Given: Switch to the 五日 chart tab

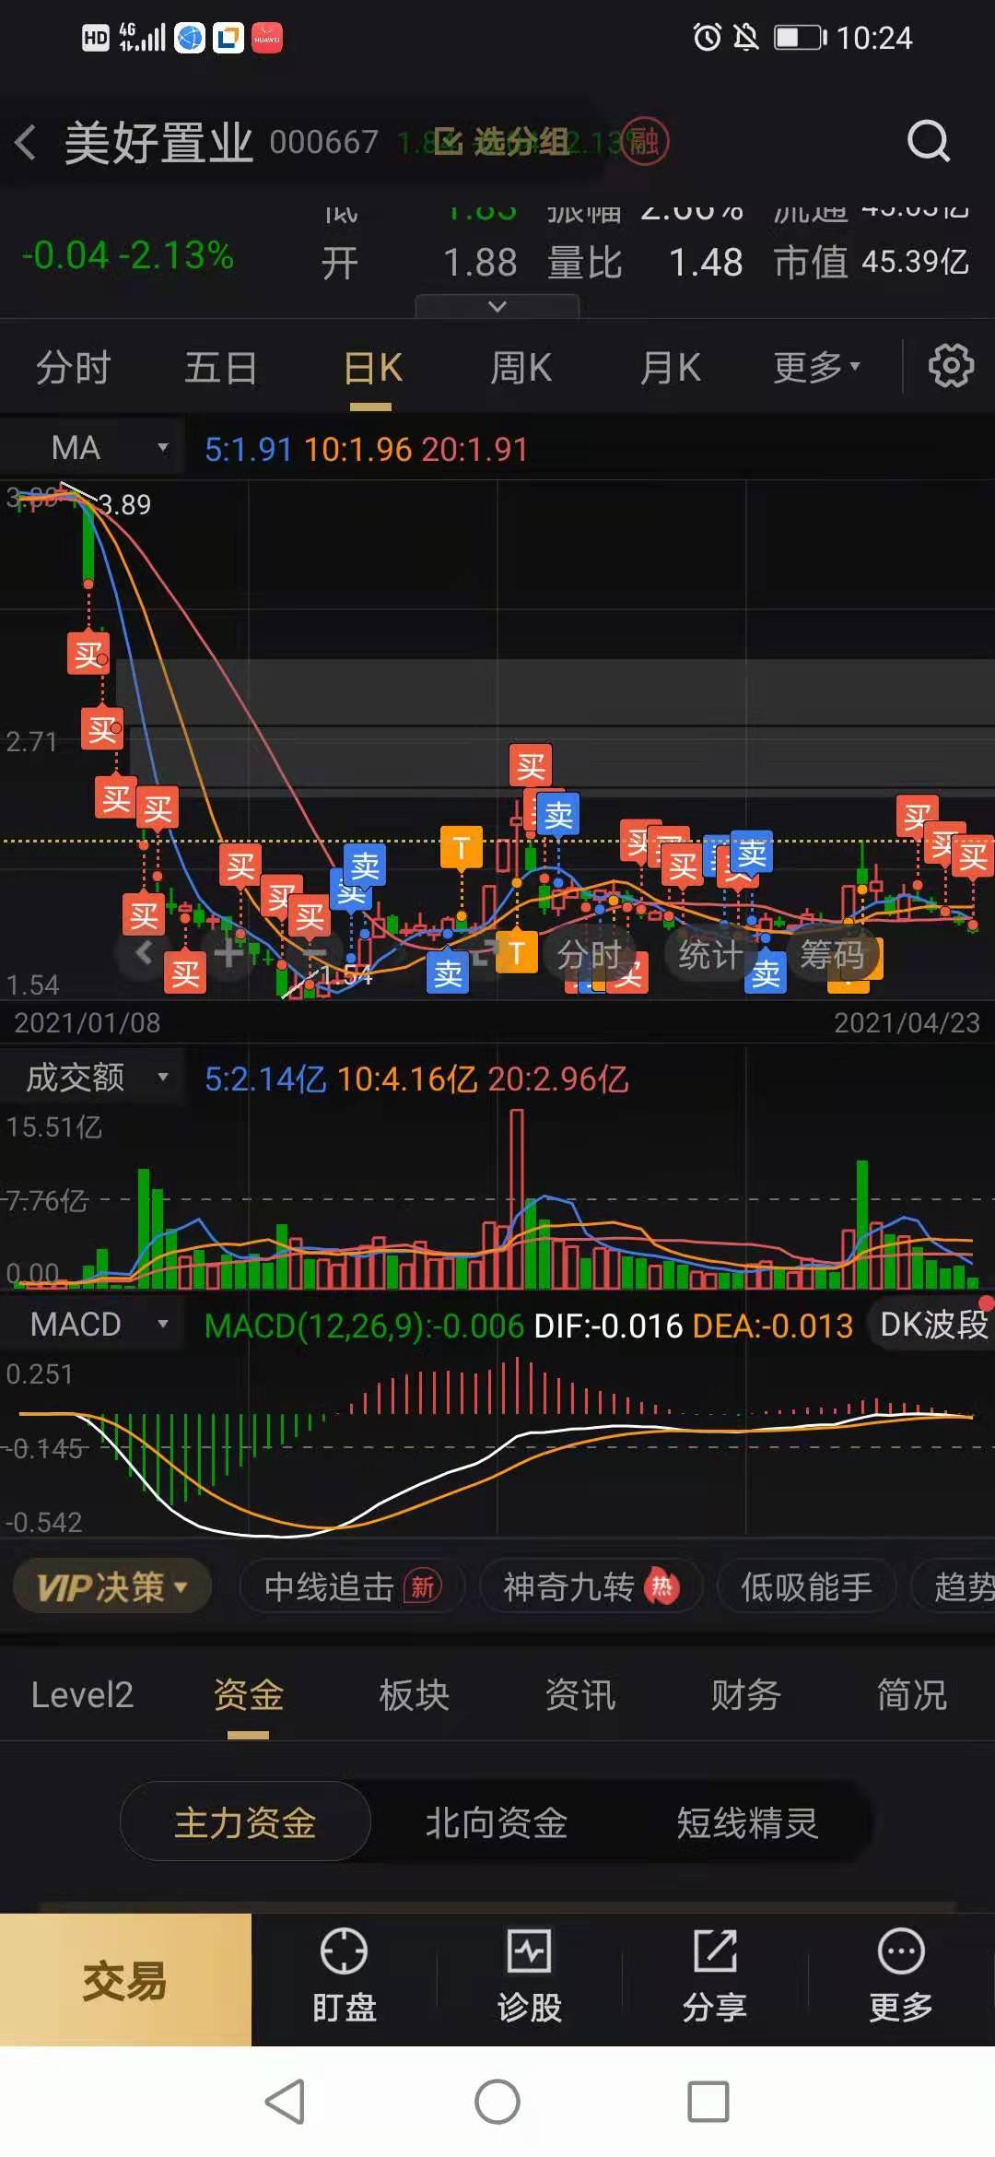Looking at the screenshot, I should [220, 368].
